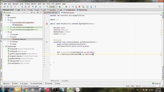
Task: Expand the manifests folder
Action: [x=6, y=18]
